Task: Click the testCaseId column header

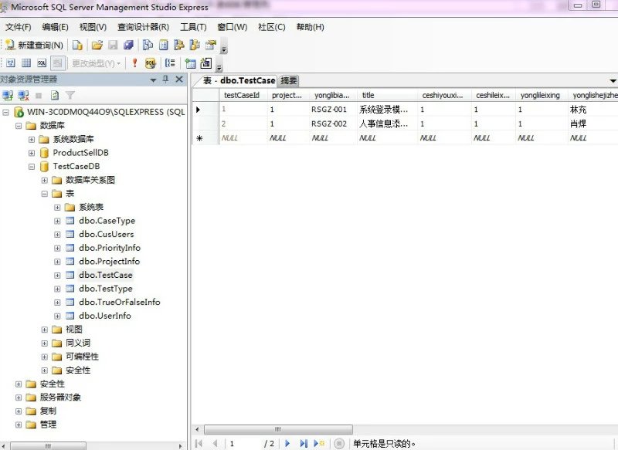Action: [243, 95]
